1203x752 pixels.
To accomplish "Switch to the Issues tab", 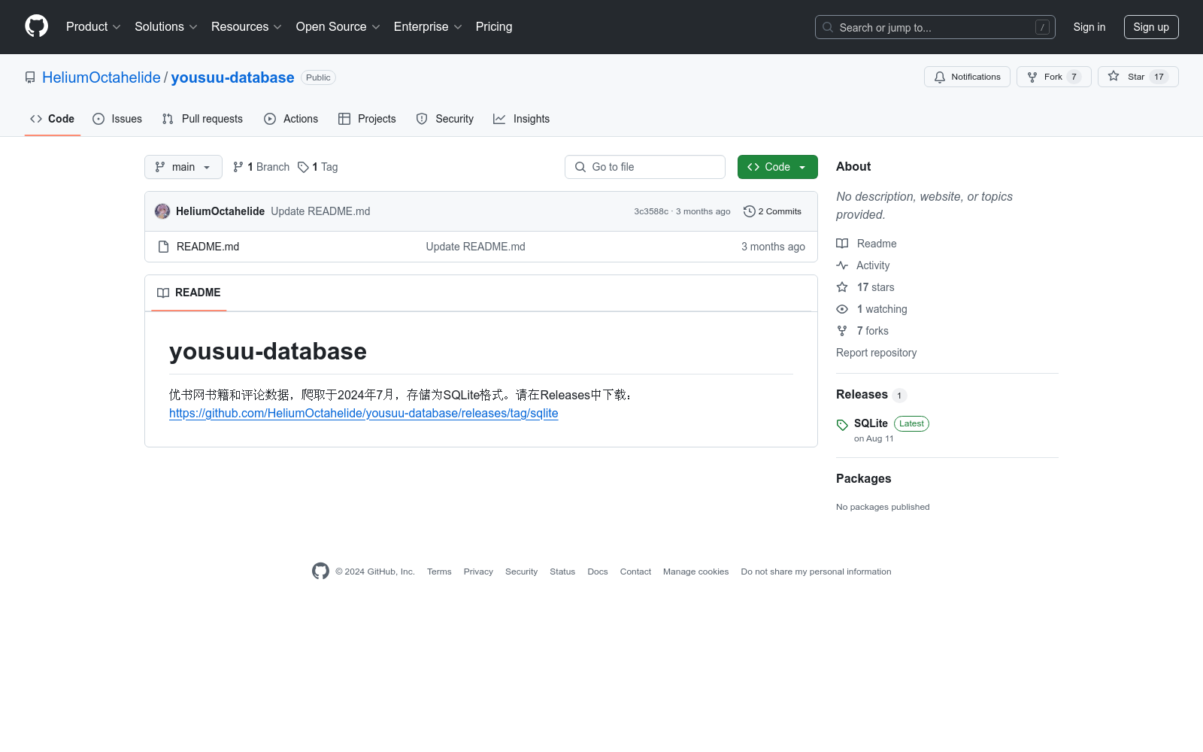I will click(117, 119).
